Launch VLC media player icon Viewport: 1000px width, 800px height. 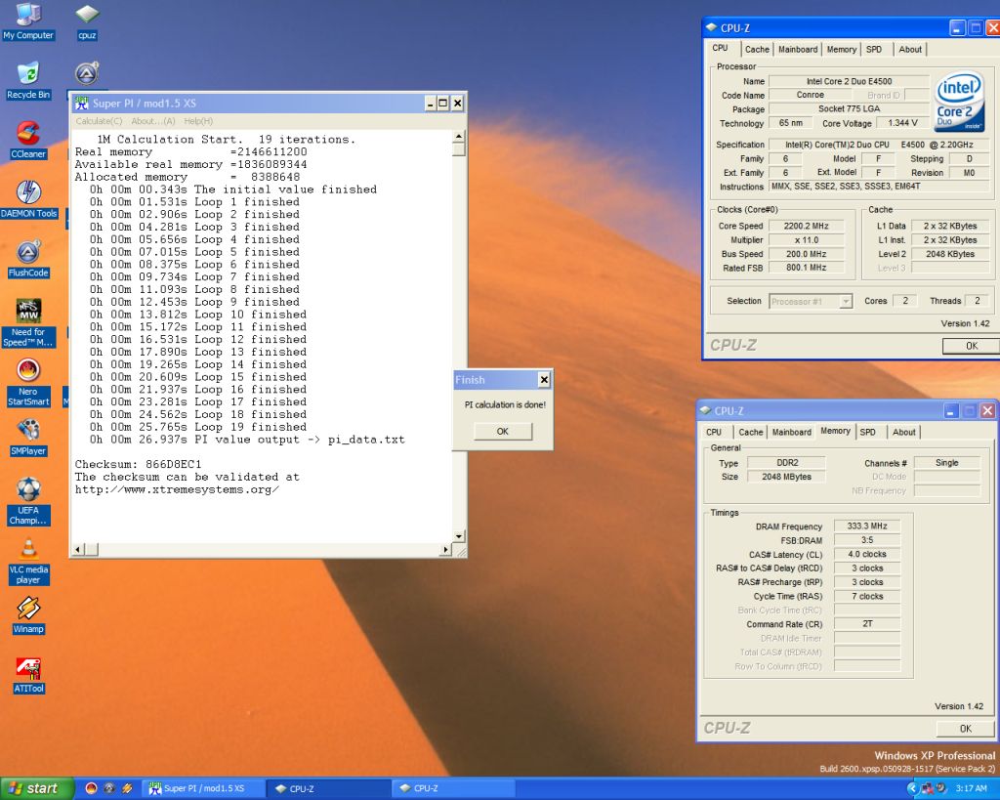(x=28, y=561)
